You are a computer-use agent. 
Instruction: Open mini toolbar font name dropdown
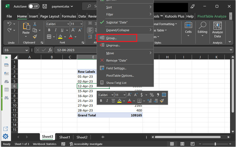pyautogui.click(x=112, y=95)
